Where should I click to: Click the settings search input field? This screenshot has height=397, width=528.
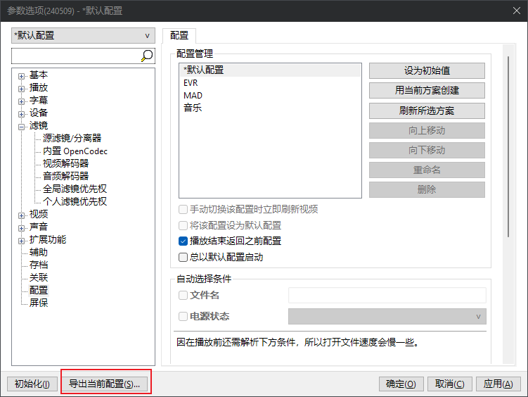click(75, 56)
